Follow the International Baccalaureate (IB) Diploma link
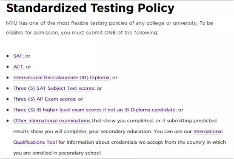The image size is (234, 159). pyautogui.click(x=61, y=77)
